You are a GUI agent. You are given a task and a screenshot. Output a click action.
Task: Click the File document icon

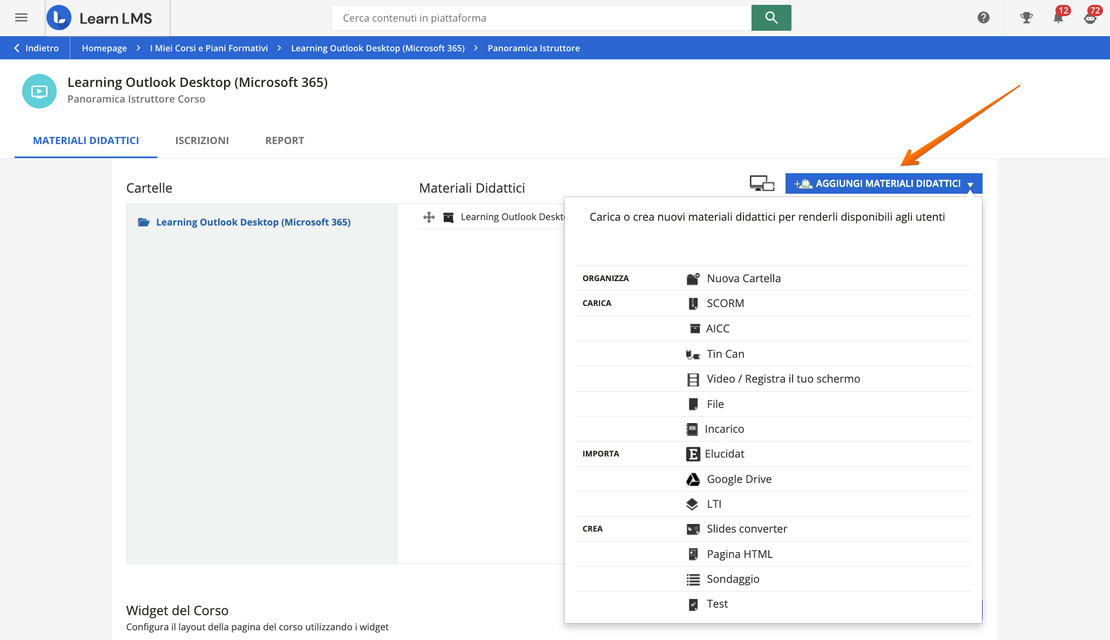[693, 404]
